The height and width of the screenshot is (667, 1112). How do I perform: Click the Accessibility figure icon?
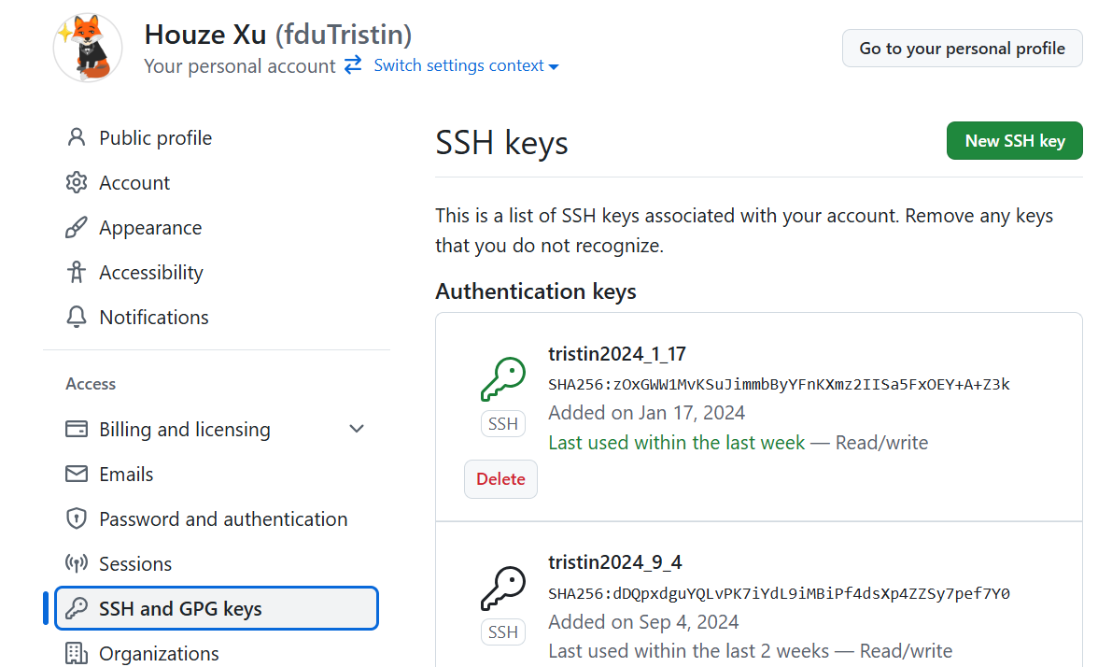77,273
